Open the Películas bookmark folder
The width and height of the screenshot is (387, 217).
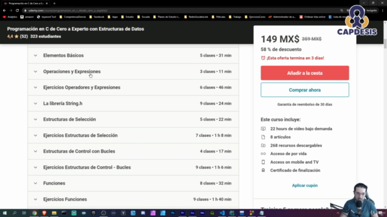(218, 17)
